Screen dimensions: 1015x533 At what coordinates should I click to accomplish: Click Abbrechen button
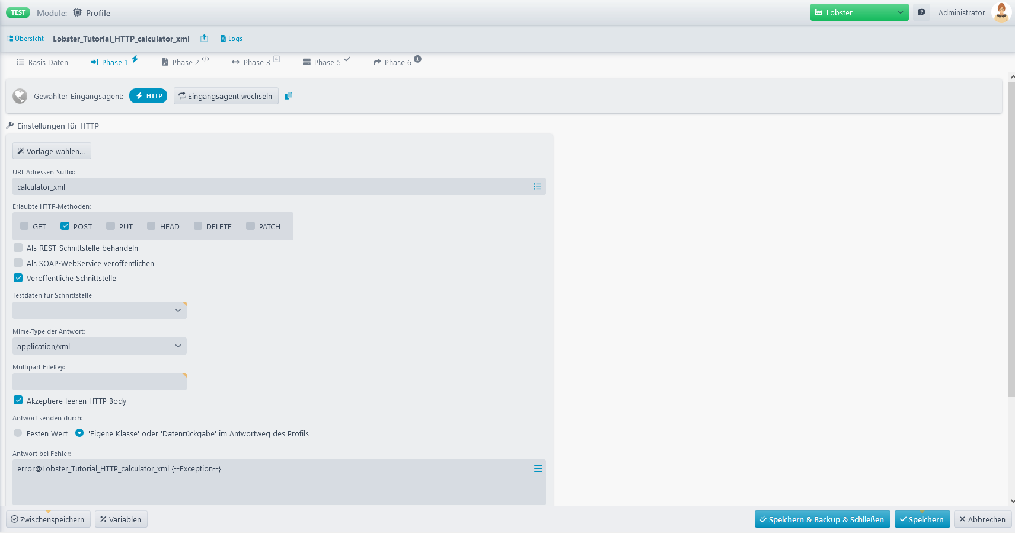coord(982,519)
